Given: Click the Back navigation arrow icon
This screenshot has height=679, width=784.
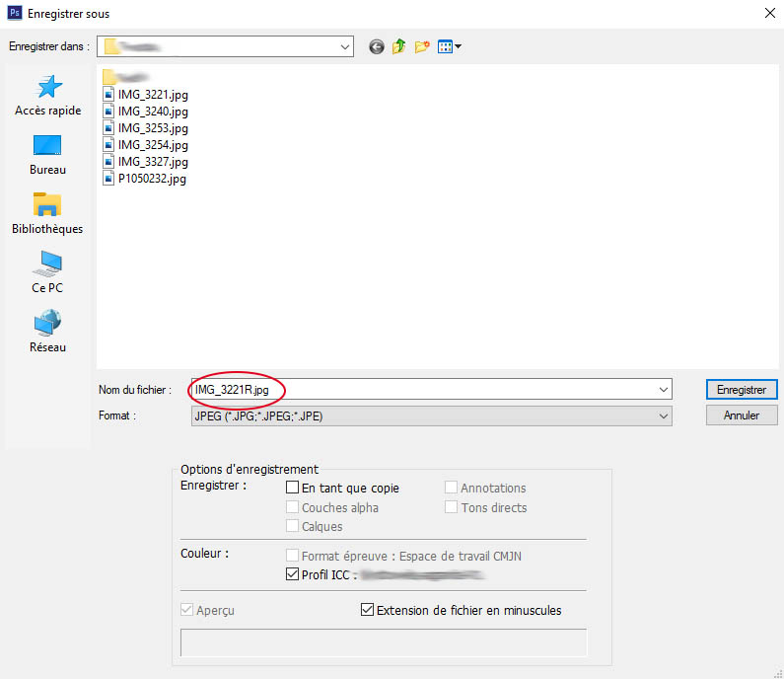Looking at the screenshot, I should coord(376,46).
